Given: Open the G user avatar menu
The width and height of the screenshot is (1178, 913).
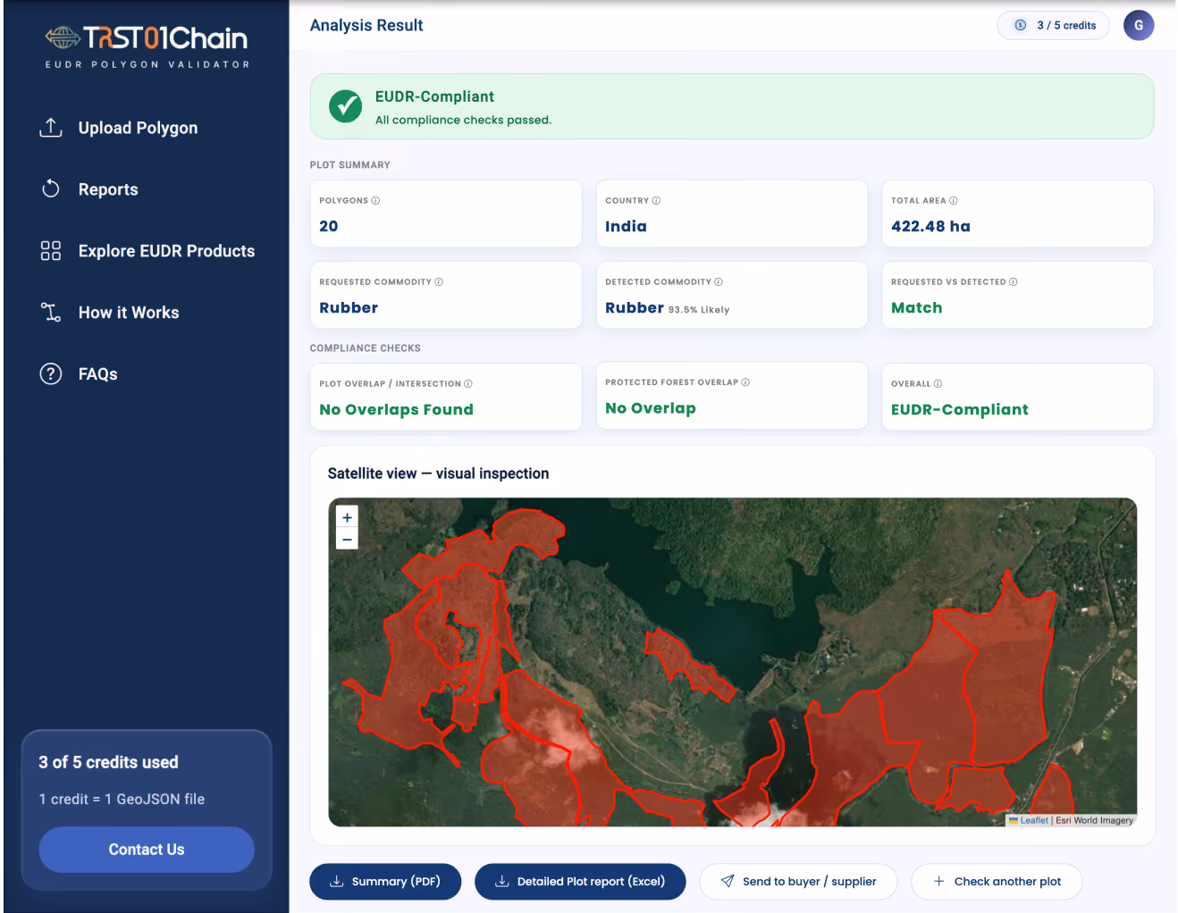Looking at the screenshot, I should click(x=1139, y=25).
